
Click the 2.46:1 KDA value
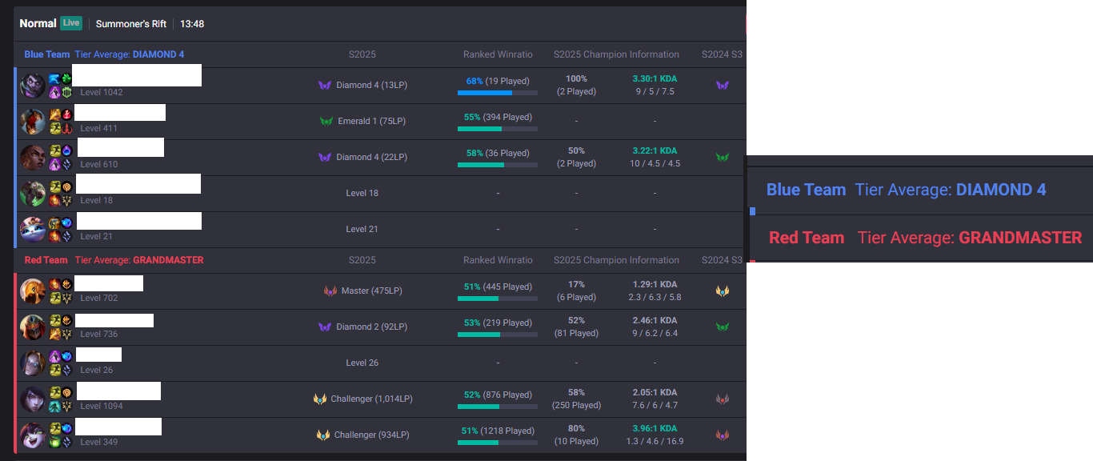point(655,321)
